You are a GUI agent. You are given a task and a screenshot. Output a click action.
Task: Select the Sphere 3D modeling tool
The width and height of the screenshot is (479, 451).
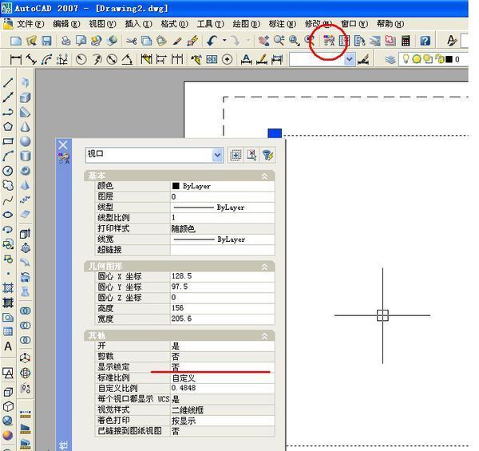pyautogui.click(x=26, y=141)
